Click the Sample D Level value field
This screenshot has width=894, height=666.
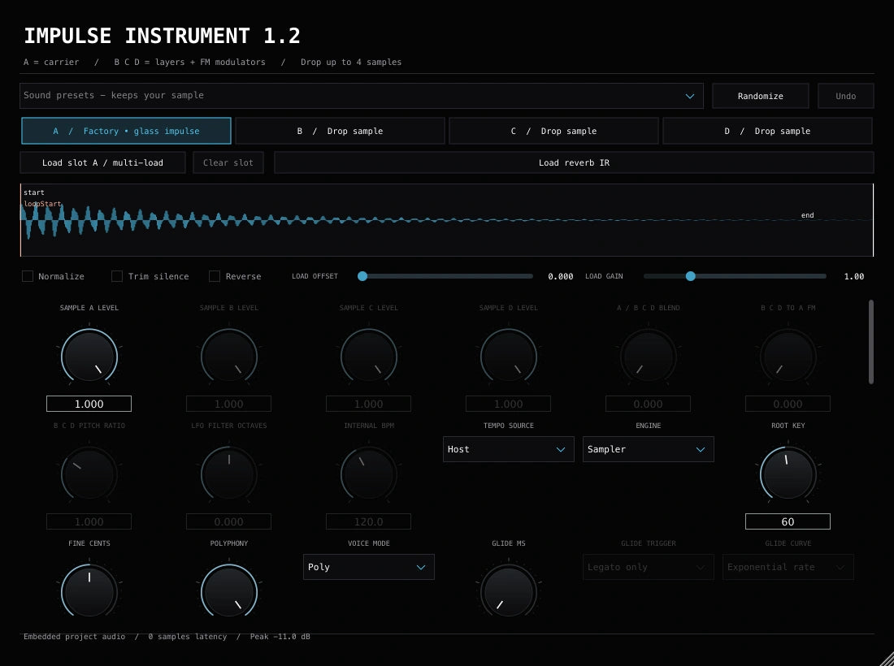pyautogui.click(x=508, y=404)
